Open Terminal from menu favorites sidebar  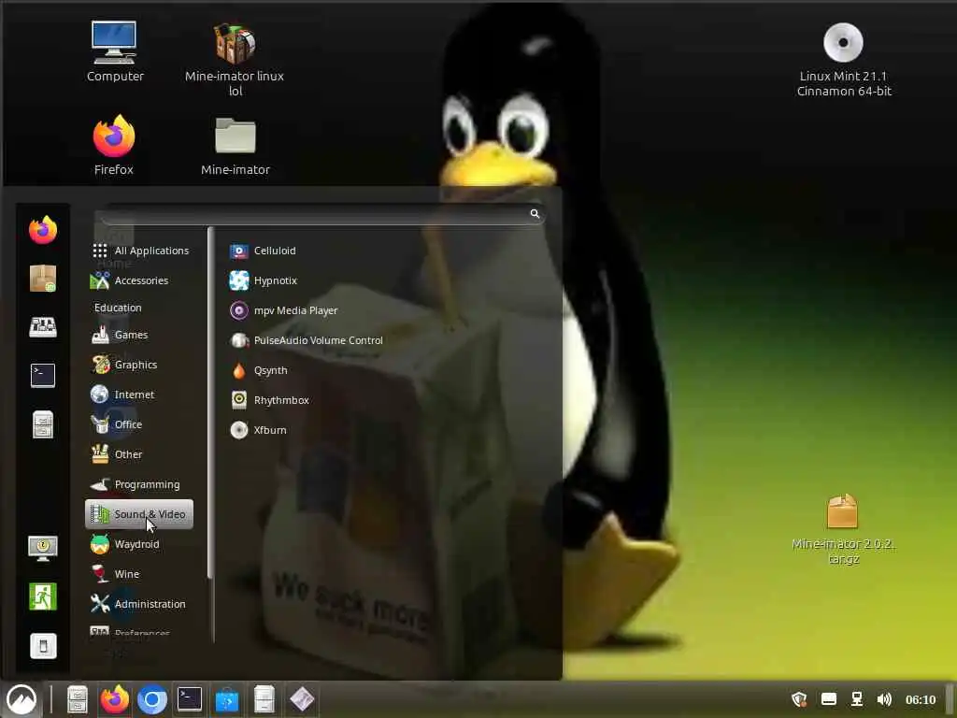43,376
